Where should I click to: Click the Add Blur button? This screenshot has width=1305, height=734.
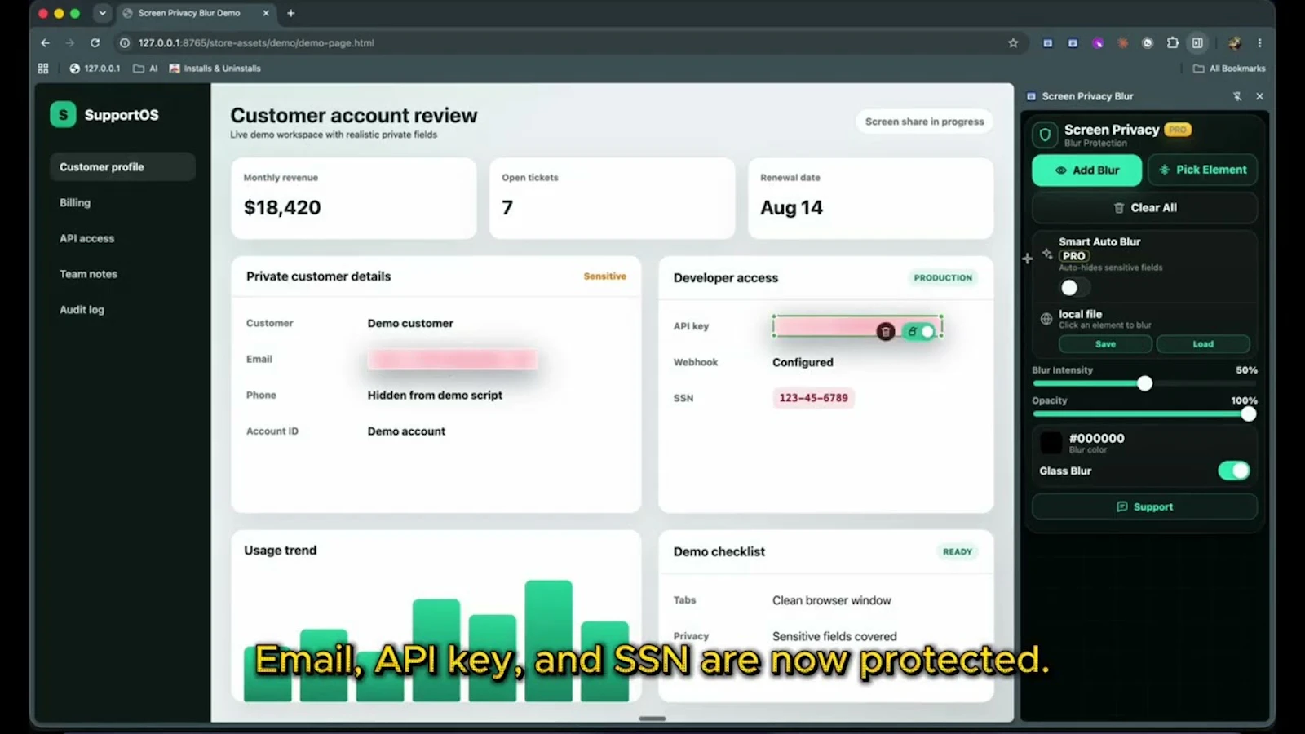click(1086, 170)
